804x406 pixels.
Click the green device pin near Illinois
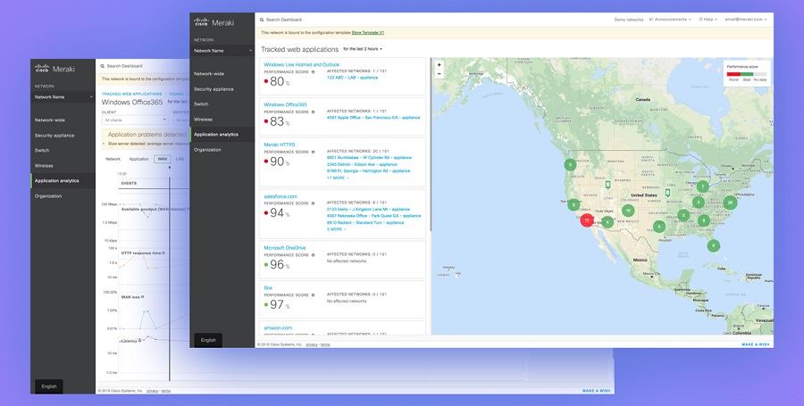click(667, 193)
